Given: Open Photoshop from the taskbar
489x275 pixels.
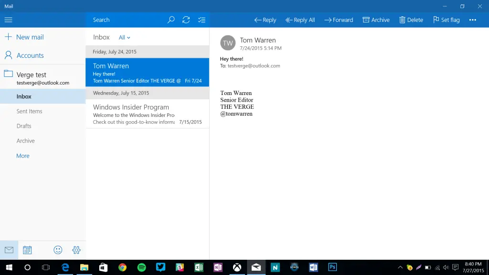Looking at the screenshot, I should pos(332,267).
